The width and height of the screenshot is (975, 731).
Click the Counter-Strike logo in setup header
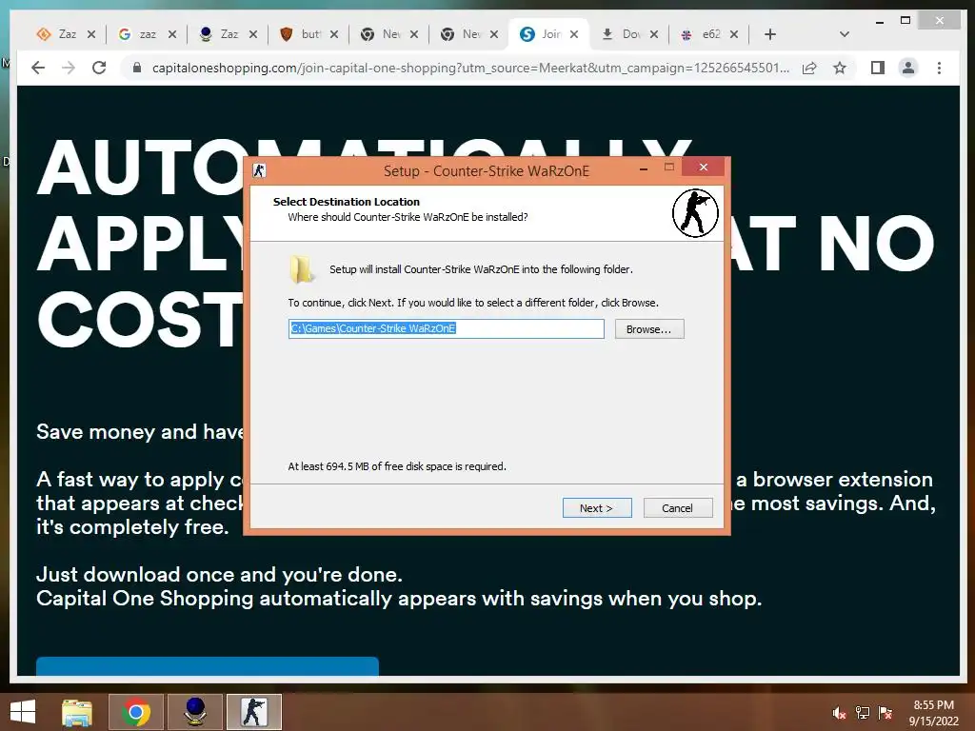pos(695,212)
